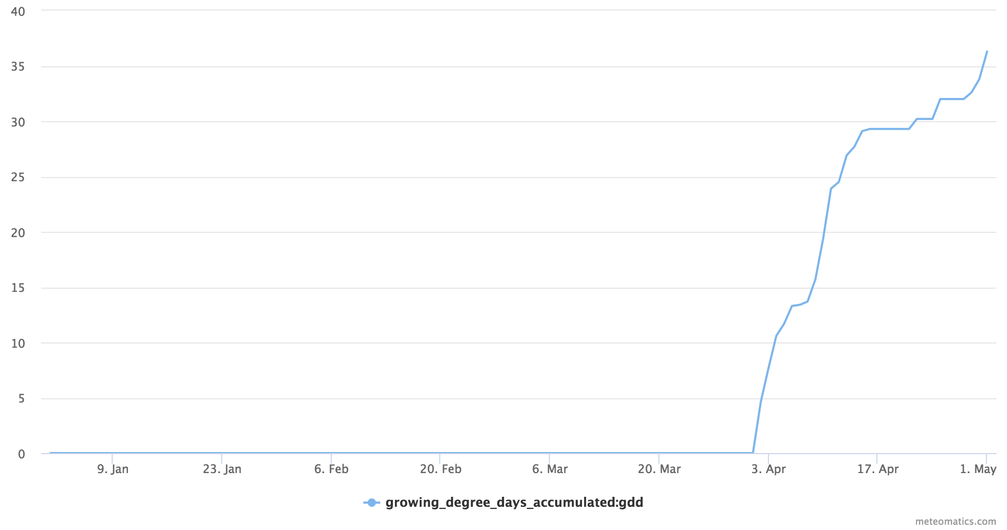Click the blue legend marker icon

click(371, 503)
